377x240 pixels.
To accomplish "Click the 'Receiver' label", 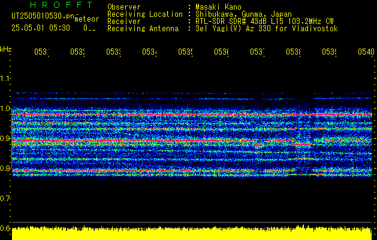I will coord(124,22).
